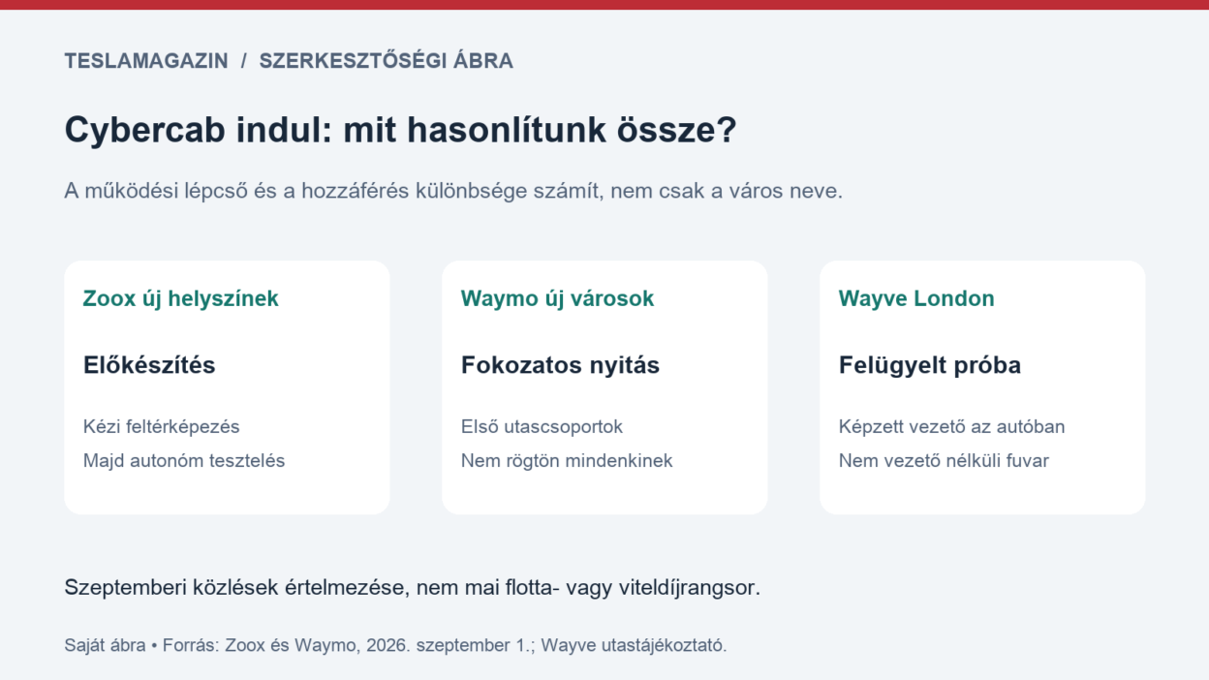1209x680 pixels.
Task: Click the "Felügyelt próba" heading
Action: click(930, 365)
